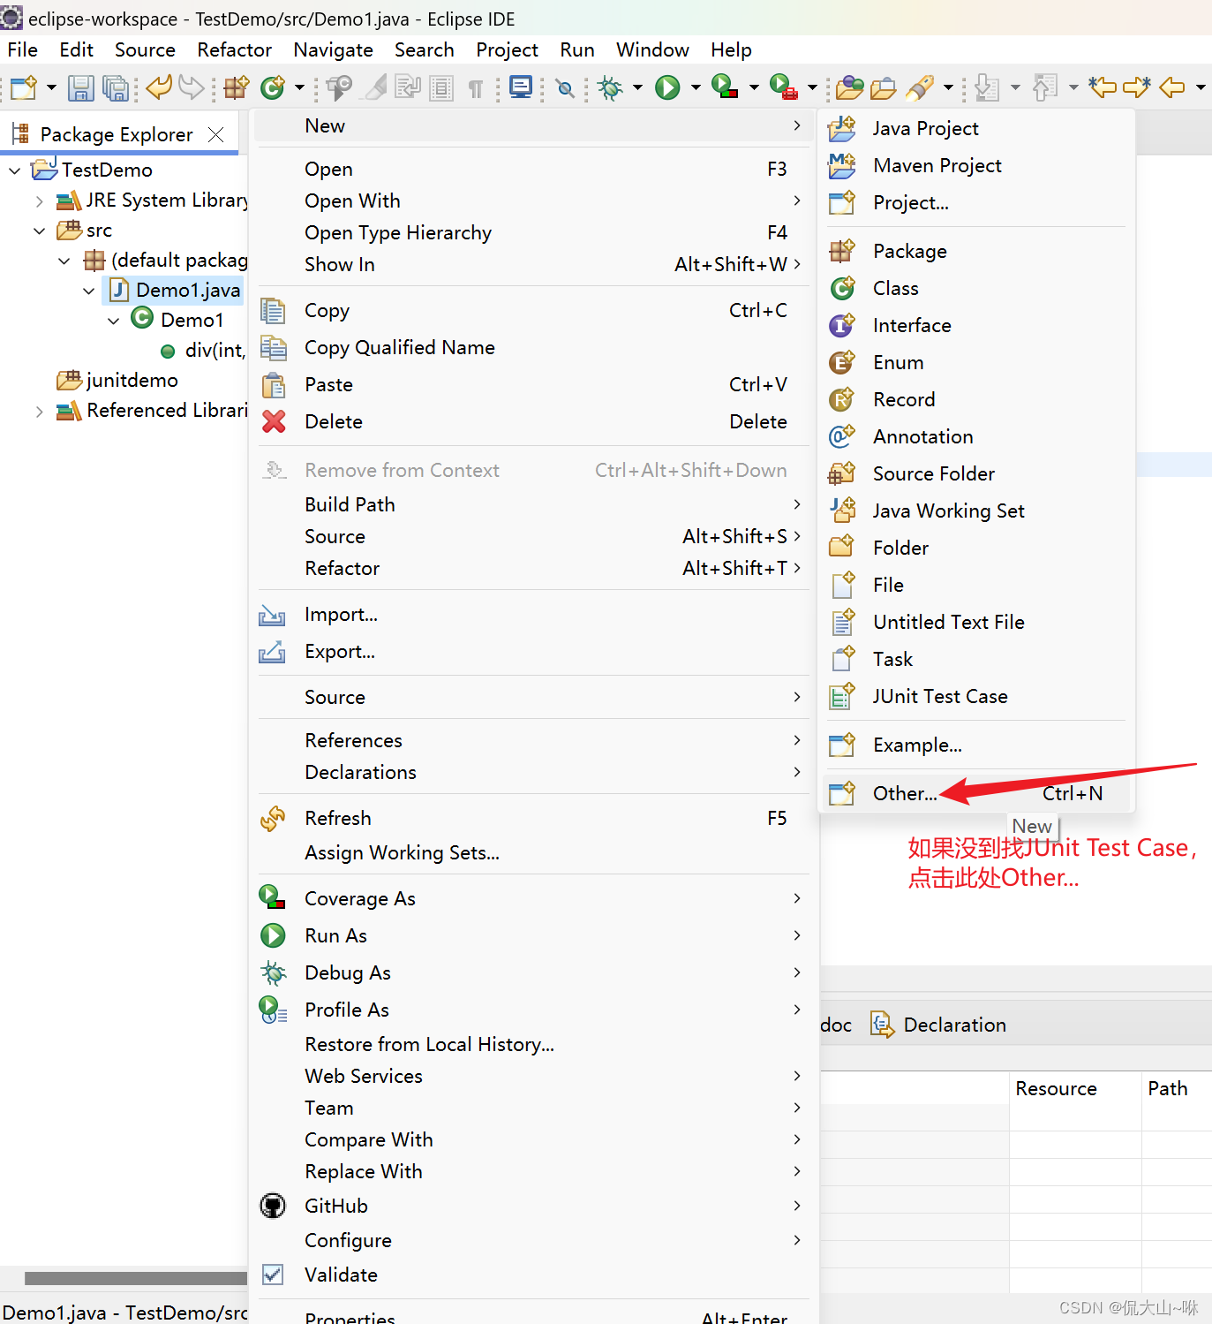This screenshot has width=1212, height=1324.
Task: Expand JRE System Library node
Action: click(39, 201)
